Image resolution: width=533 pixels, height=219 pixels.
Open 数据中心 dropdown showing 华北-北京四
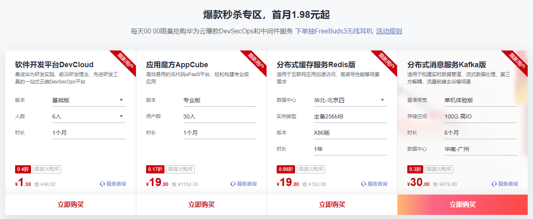pyautogui.click(x=350, y=100)
